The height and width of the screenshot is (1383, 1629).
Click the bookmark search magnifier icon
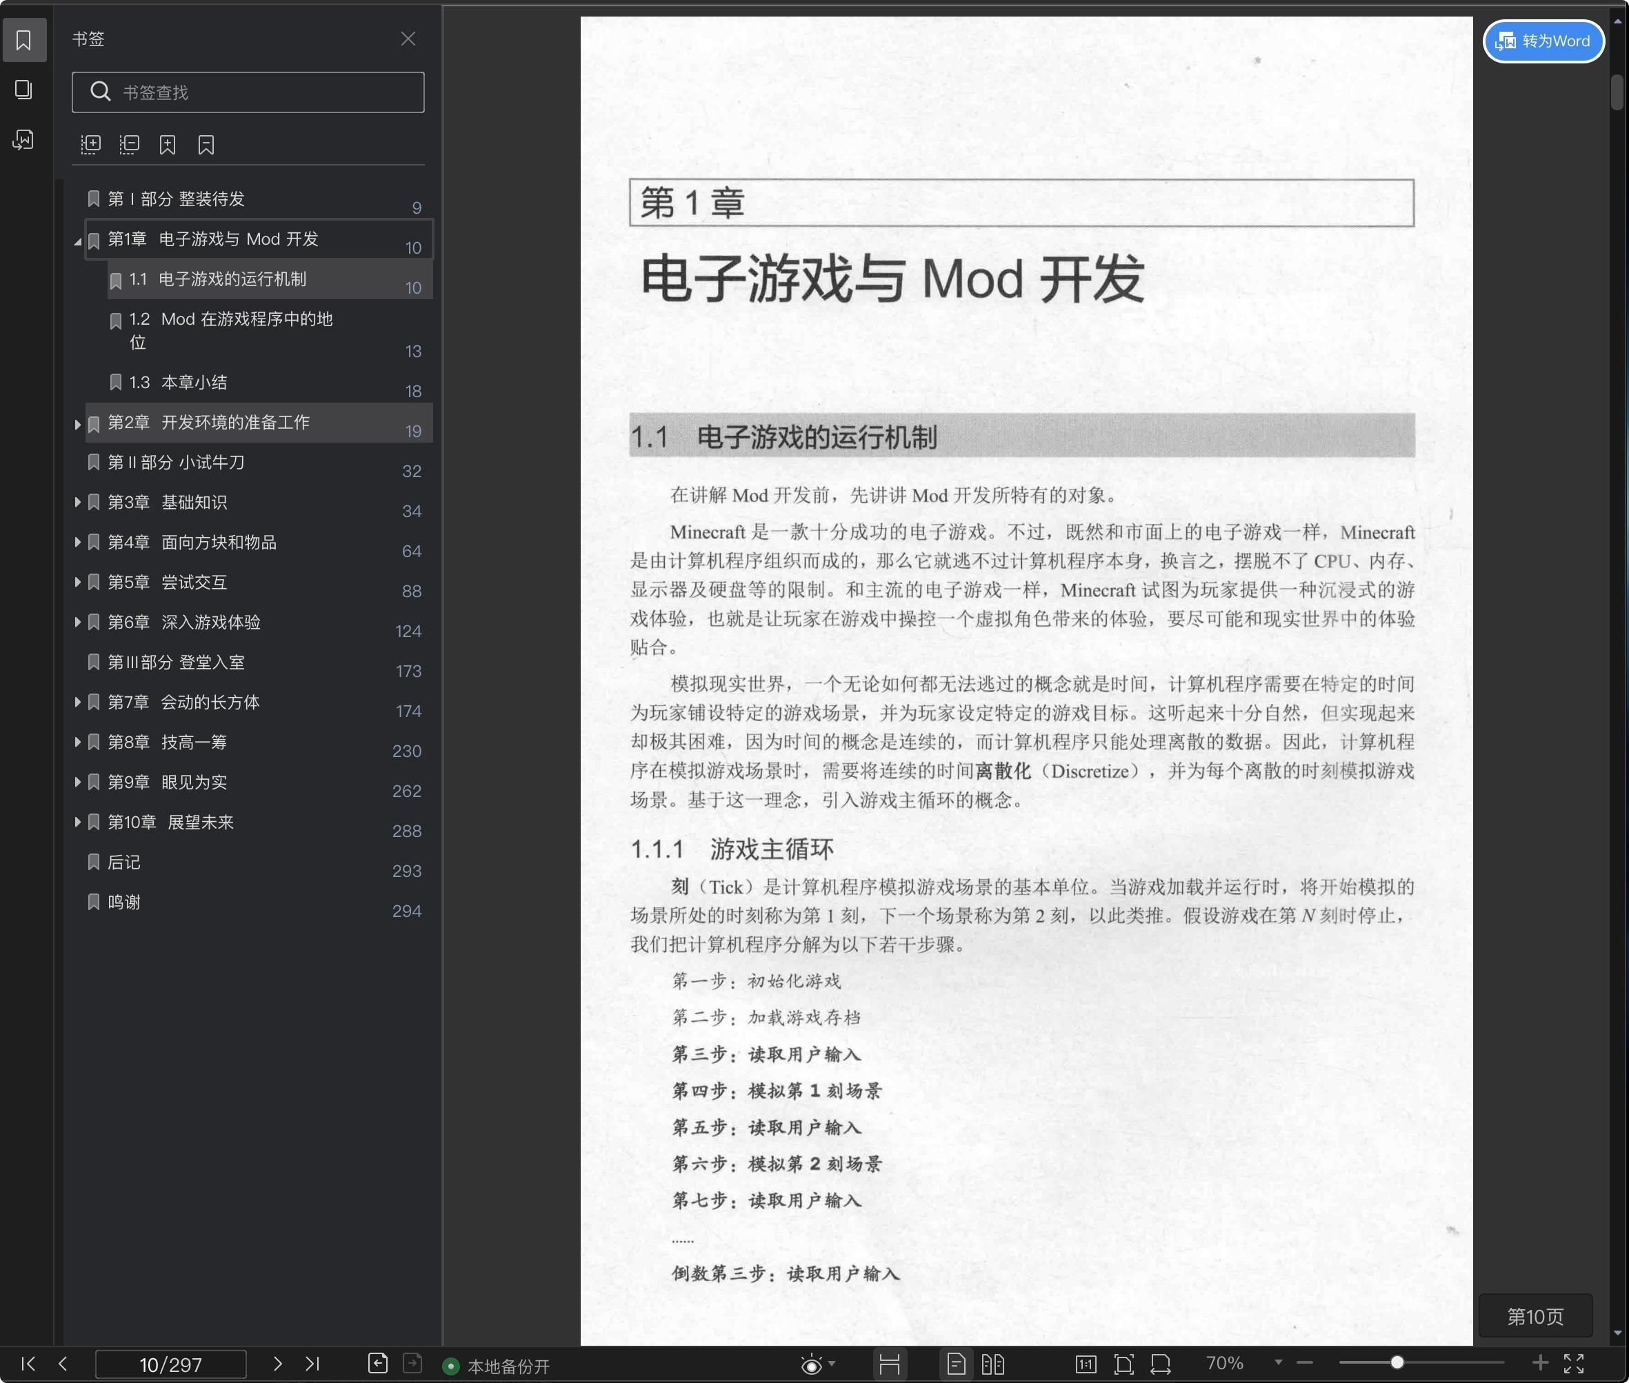click(x=101, y=92)
